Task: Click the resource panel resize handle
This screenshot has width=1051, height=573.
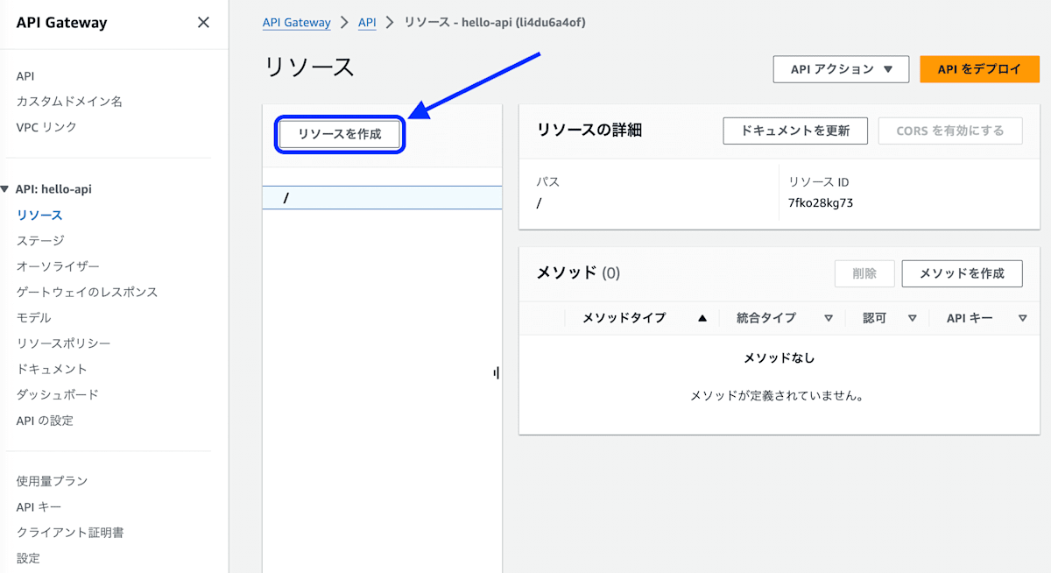Action: click(497, 373)
